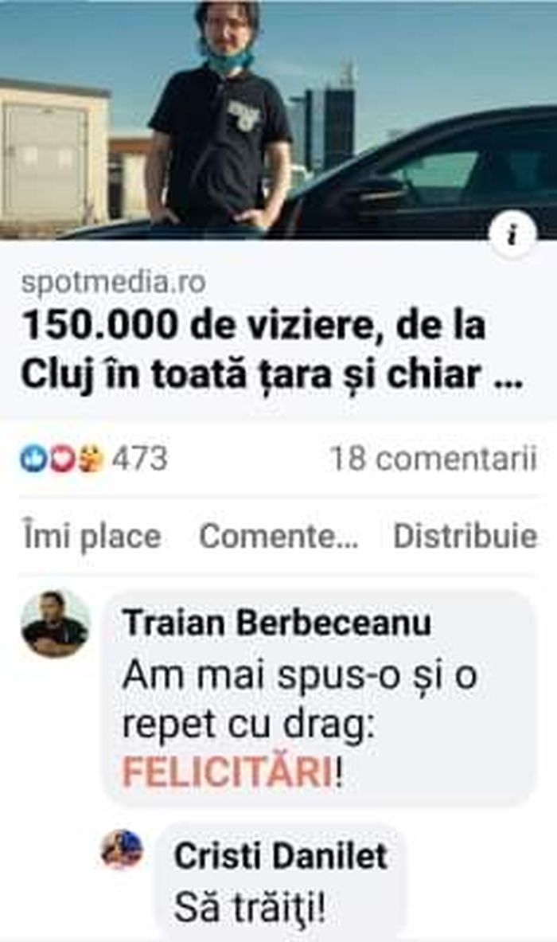The image size is (557, 942).
Task: Tap the info icon on article image
Action: pyautogui.click(x=512, y=234)
